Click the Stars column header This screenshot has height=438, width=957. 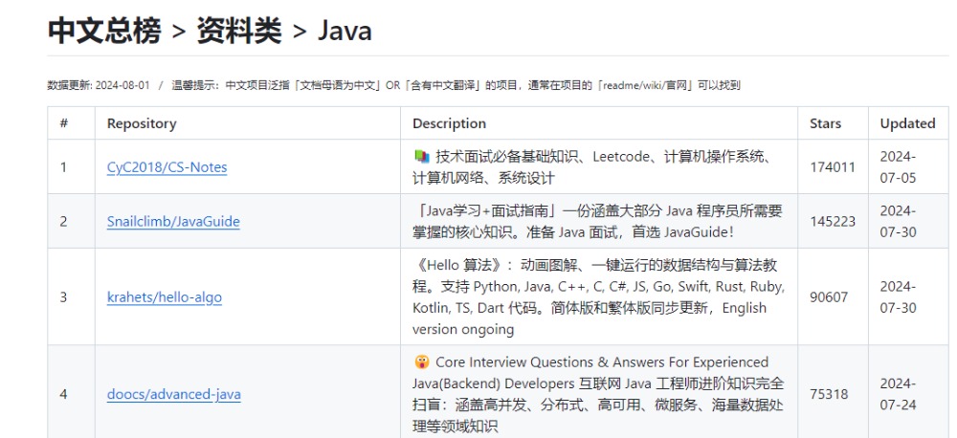coord(825,123)
